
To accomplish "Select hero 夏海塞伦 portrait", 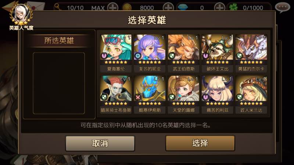I will 116,47.
